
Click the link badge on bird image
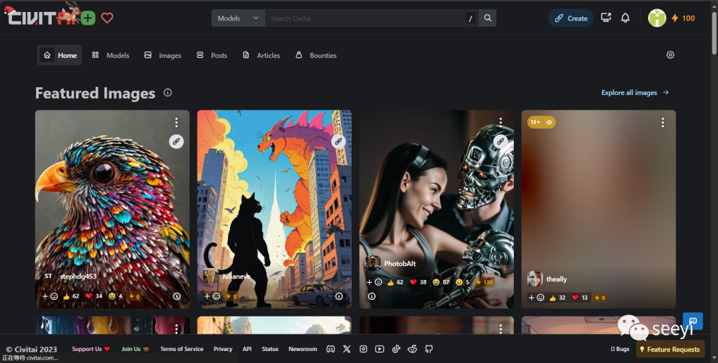point(176,141)
